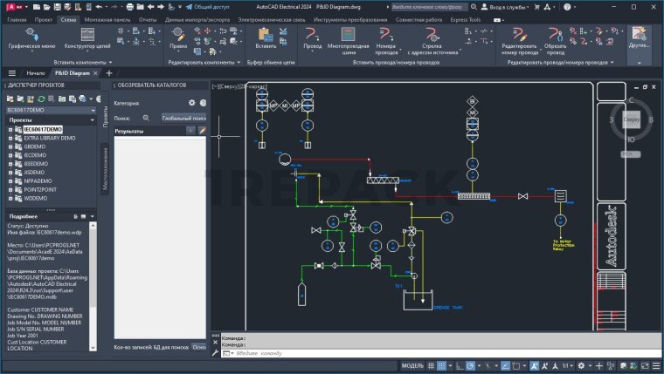The image size is (664, 374).
Task: Select the Правка edit component tool
Action: 178,34
